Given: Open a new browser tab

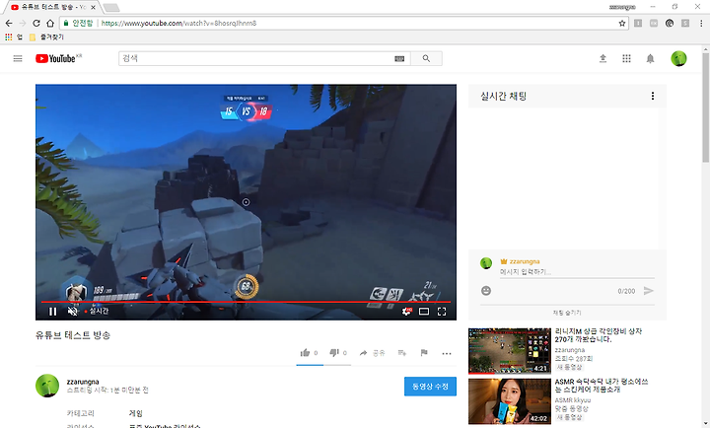Looking at the screenshot, I should 110,7.
